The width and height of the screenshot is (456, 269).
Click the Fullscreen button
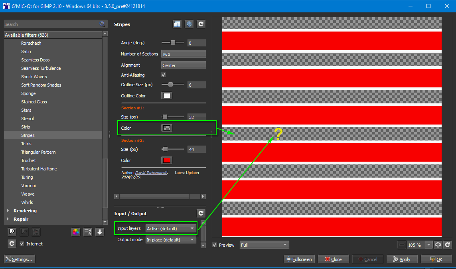tap(299, 259)
